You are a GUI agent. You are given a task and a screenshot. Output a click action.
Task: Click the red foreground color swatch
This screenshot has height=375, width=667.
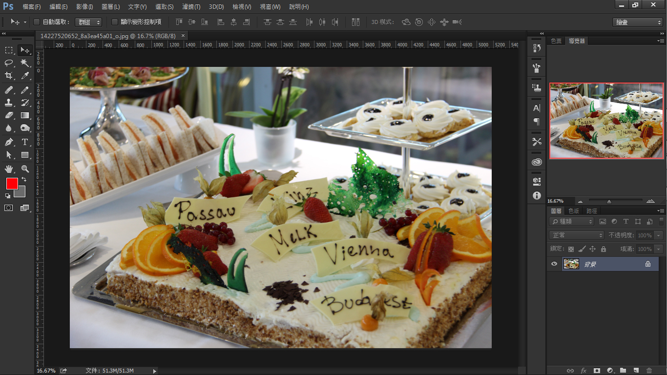pos(12,184)
